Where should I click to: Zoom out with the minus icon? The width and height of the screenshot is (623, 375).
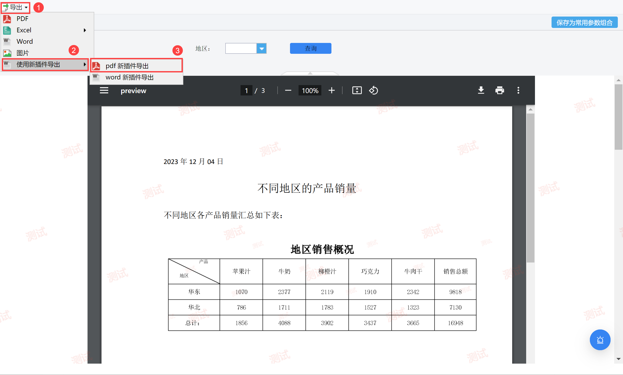[x=288, y=90]
